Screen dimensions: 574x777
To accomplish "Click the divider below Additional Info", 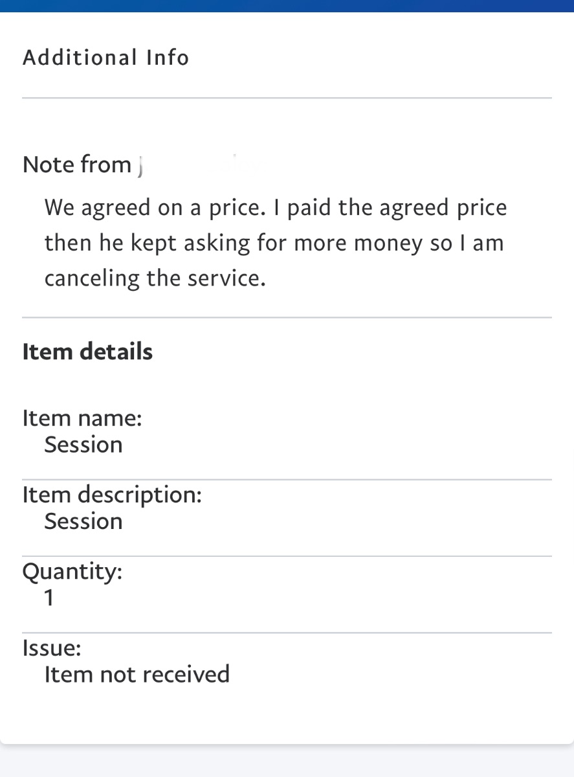I will 287,98.
